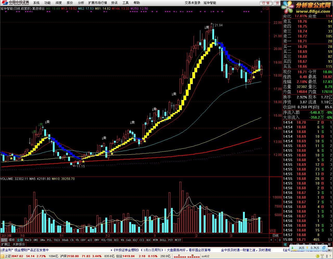Image resolution: width=333 pixels, height=259 pixels.
Task: Open the 报价 menu
Action: (x=70, y=3)
